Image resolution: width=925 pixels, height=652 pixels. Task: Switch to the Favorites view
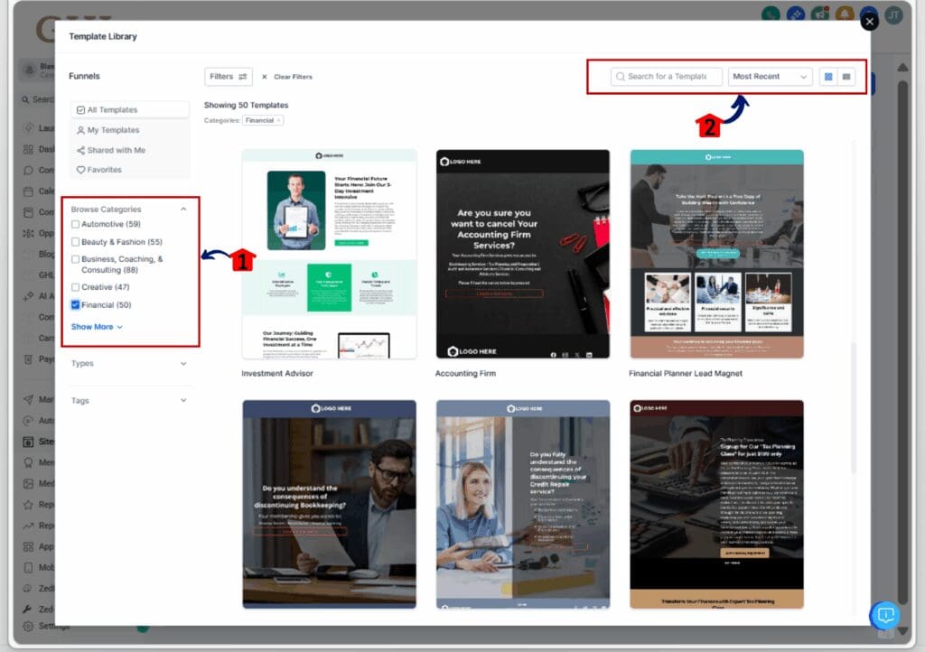tap(106, 170)
